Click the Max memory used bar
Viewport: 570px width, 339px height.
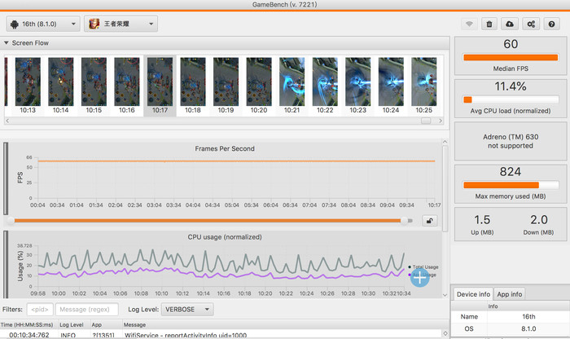coord(511,185)
